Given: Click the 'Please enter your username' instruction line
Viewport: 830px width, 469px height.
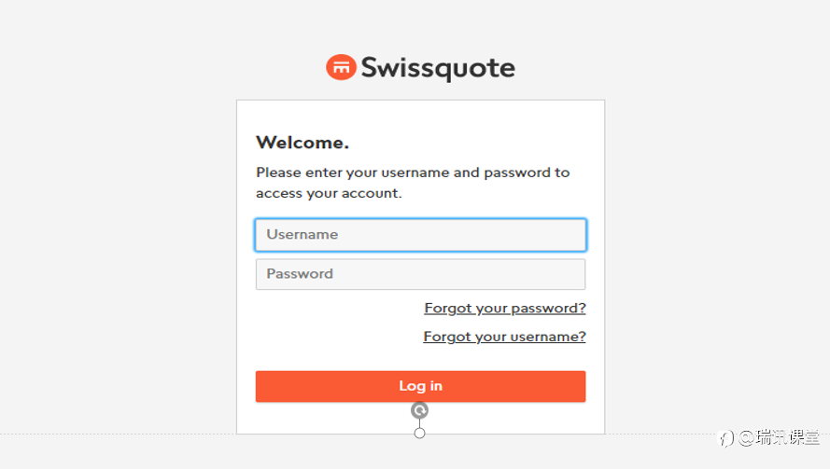Looking at the screenshot, I should point(412,172).
